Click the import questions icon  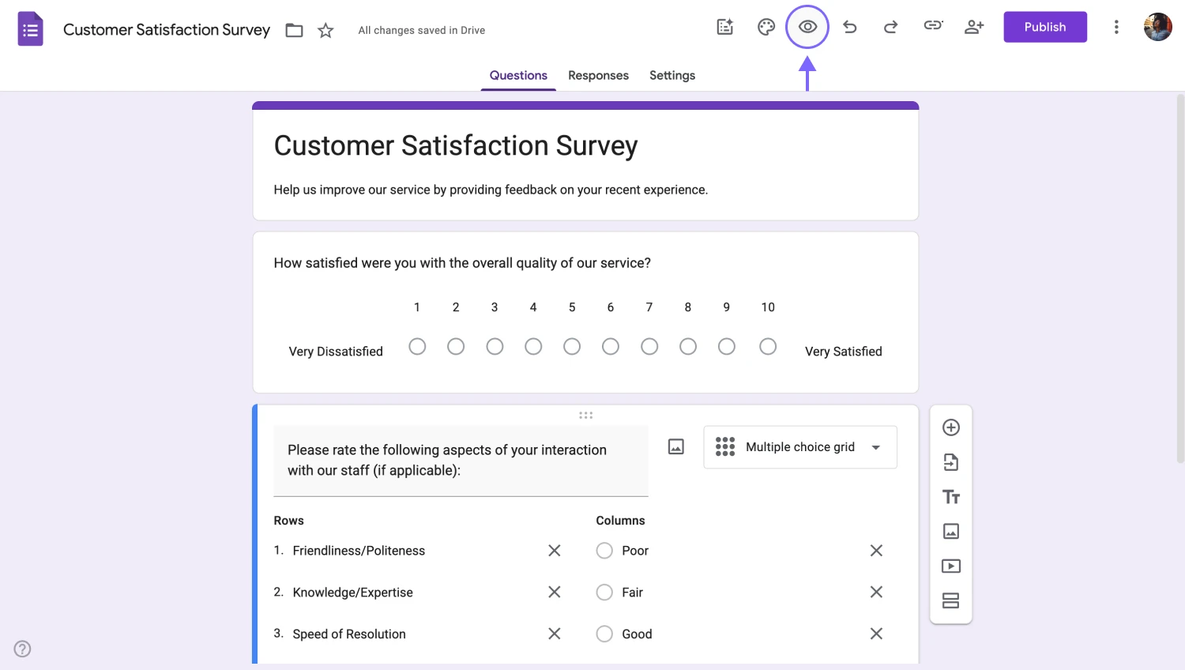point(951,462)
